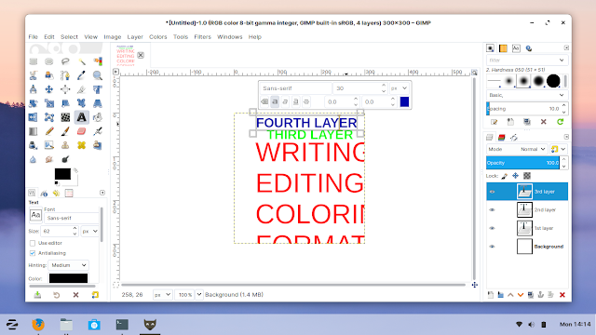This screenshot has height=335, width=596.
Task: Select the Color Picker eyedropper tool
Action: (81, 75)
